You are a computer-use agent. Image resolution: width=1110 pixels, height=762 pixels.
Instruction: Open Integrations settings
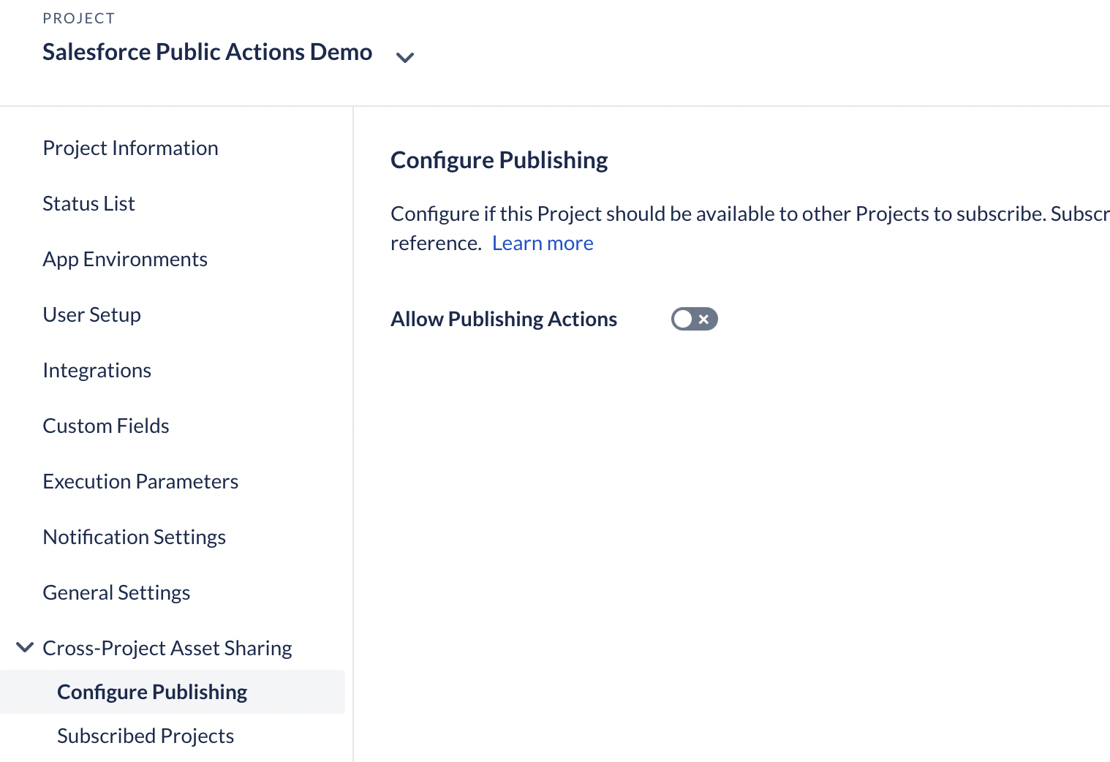(97, 370)
